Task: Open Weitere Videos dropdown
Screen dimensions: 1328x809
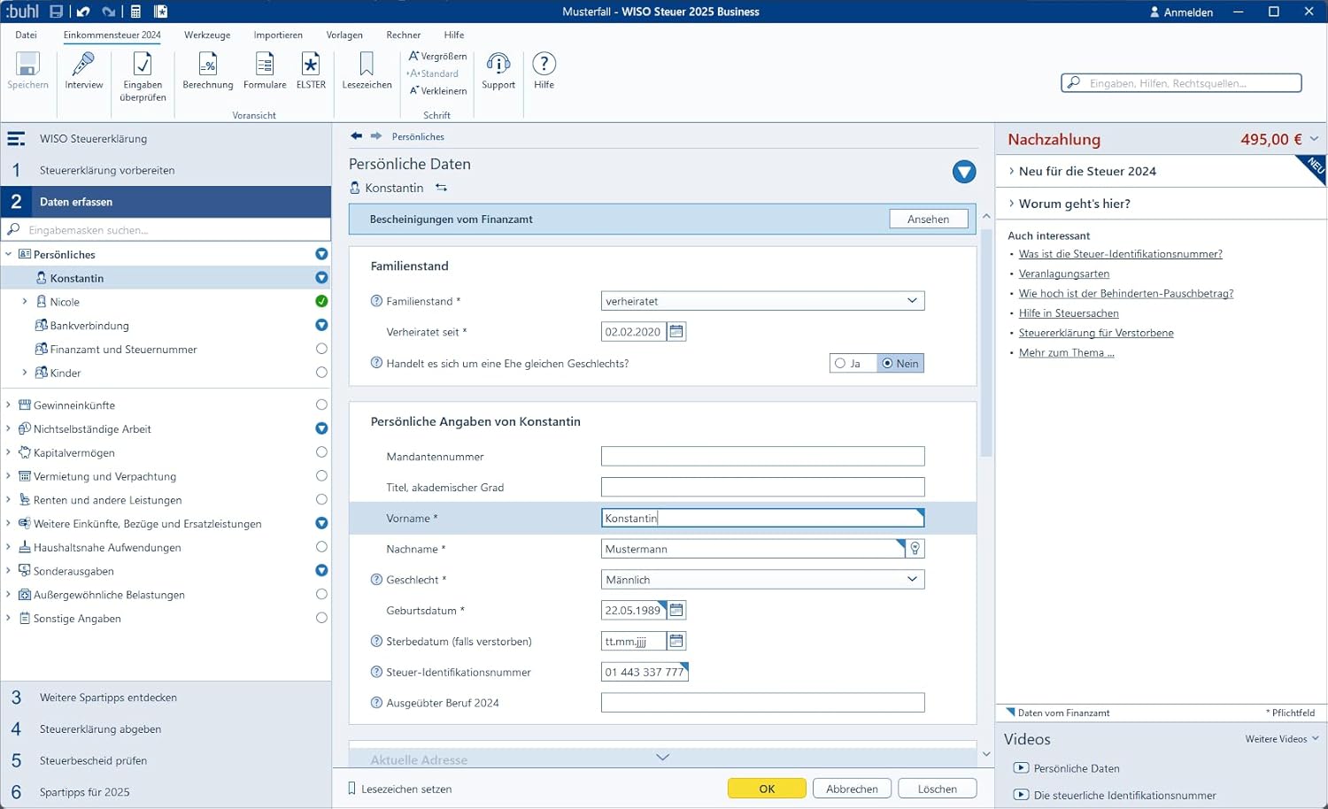Action: tap(1282, 739)
